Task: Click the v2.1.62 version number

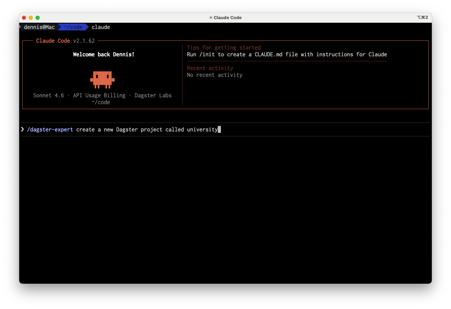Action: coord(84,41)
